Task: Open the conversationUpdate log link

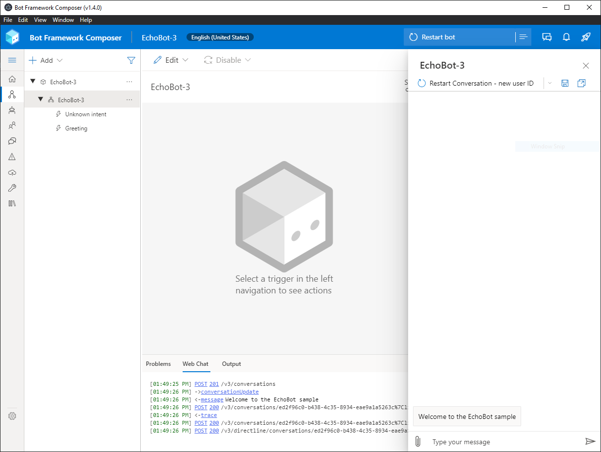Action: [229, 392]
